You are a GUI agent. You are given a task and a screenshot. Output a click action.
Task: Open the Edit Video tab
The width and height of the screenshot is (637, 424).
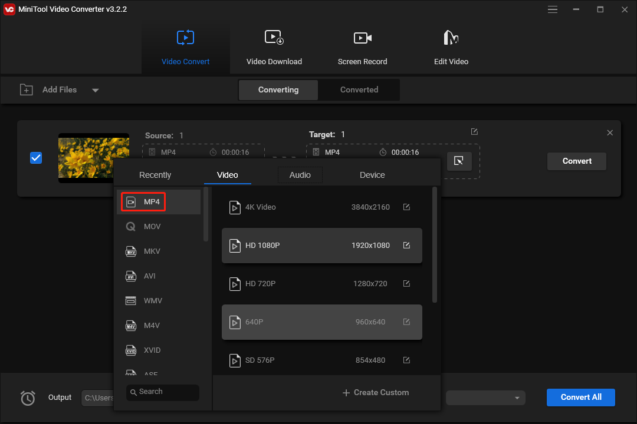451,48
